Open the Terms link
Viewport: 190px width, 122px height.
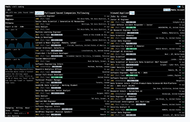(8, 111)
